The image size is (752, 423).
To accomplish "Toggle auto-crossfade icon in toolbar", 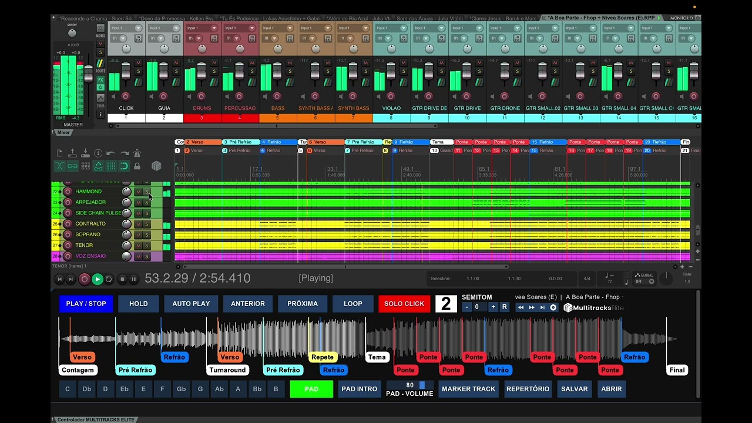I will click(x=59, y=166).
